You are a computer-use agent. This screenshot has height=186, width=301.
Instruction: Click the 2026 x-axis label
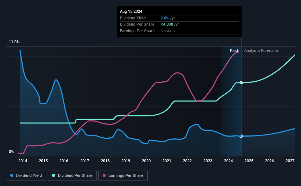(x=269, y=161)
